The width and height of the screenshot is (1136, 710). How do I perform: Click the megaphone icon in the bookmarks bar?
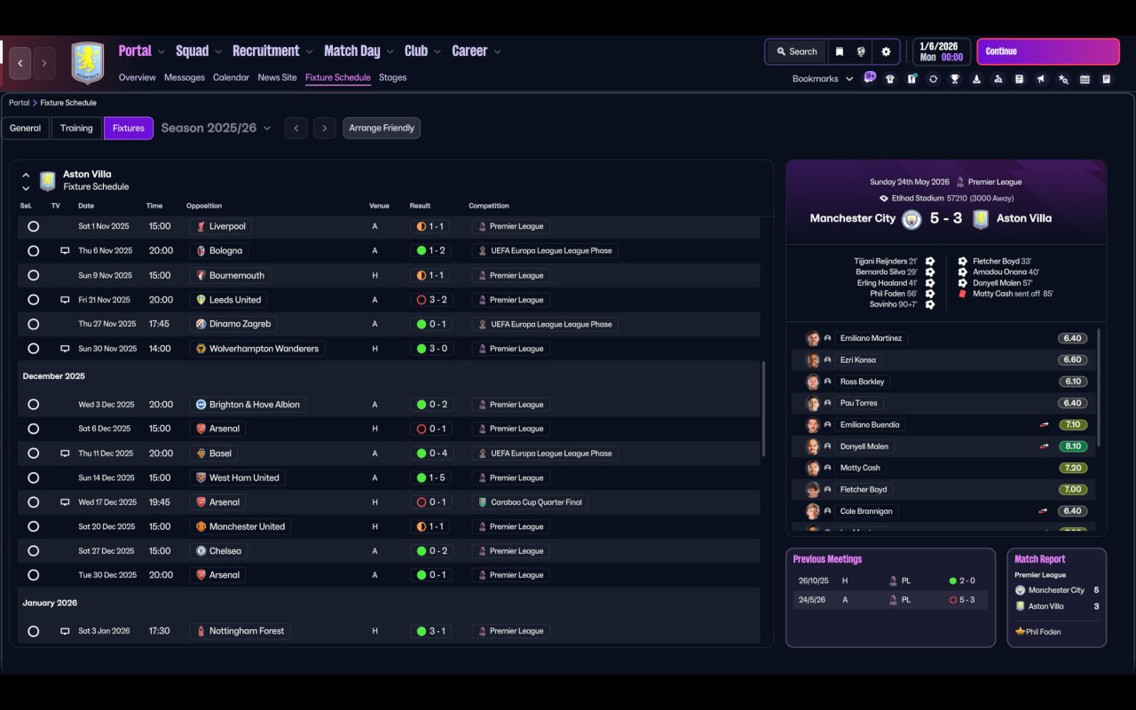1041,79
